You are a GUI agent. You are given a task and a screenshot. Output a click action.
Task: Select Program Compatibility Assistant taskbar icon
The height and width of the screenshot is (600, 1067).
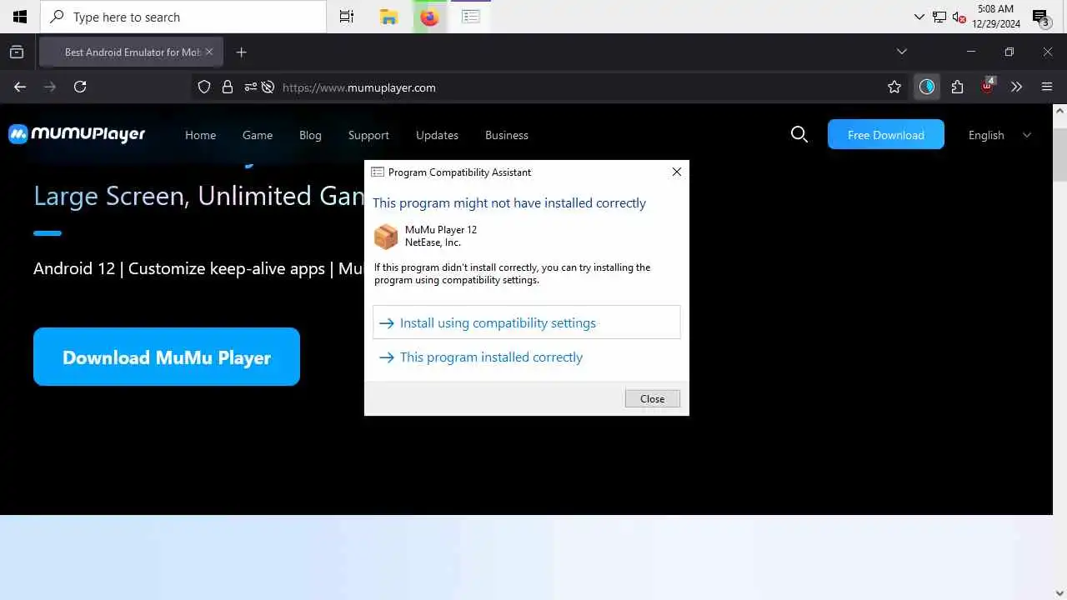[x=471, y=17]
